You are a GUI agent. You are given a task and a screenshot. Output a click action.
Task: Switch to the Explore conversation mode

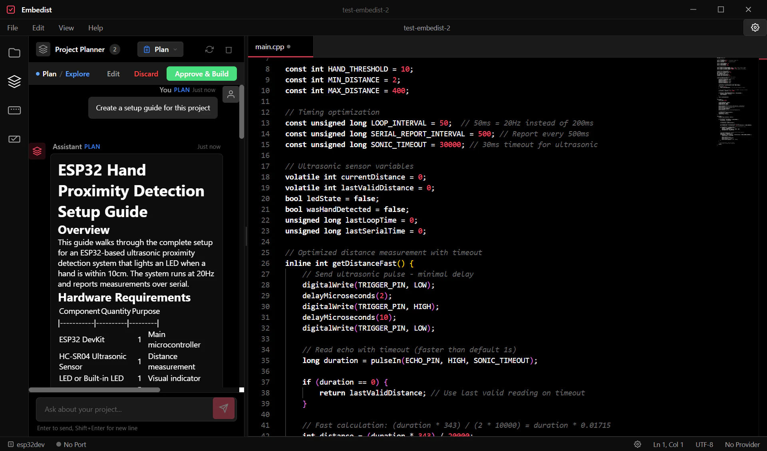[77, 74]
